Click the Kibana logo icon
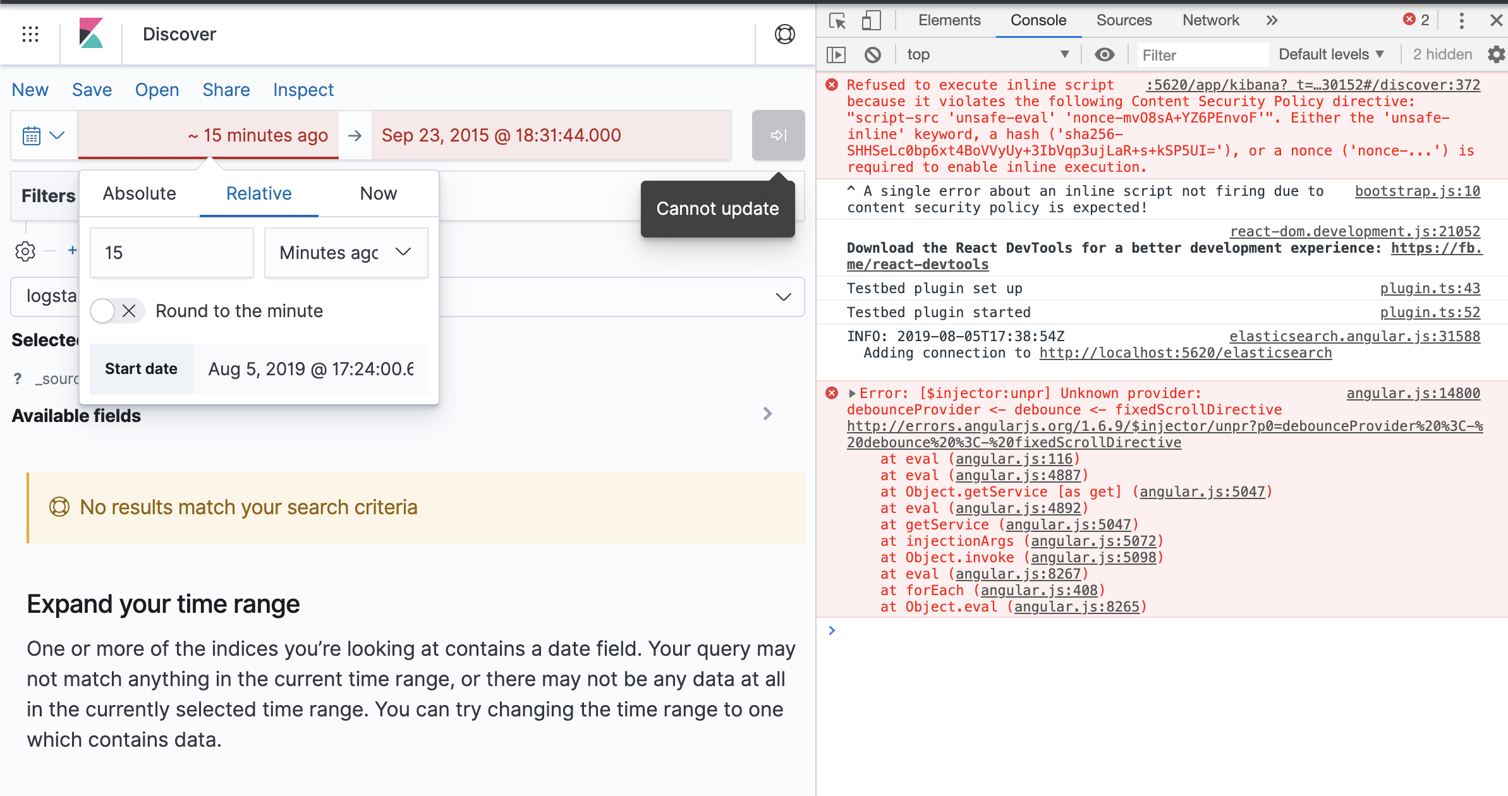This screenshot has height=796, width=1508. [x=91, y=34]
